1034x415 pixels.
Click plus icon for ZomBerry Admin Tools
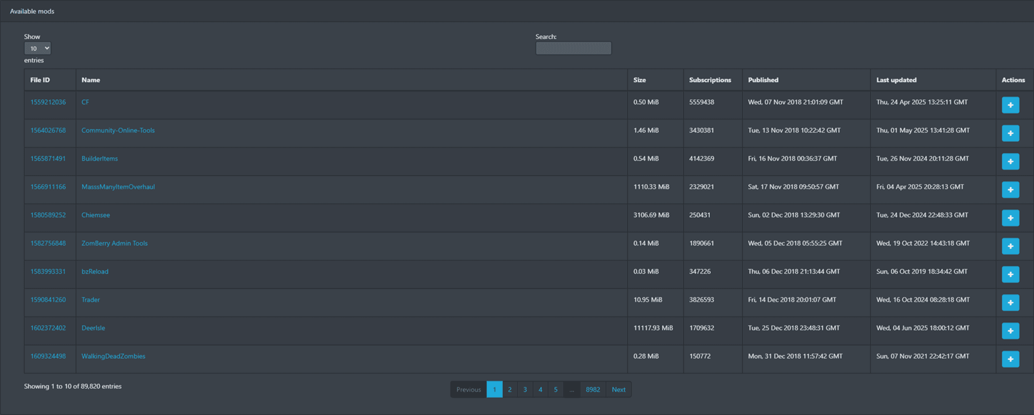click(x=1010, y=246)
